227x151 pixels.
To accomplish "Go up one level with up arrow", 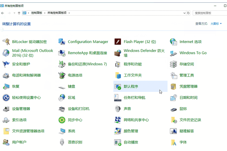I will click(19, 13).
